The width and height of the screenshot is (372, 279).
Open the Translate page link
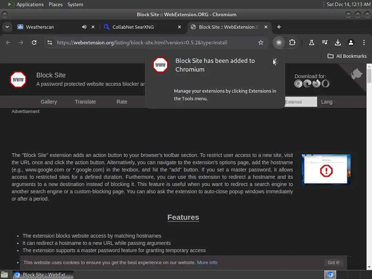tap(85, 102)
